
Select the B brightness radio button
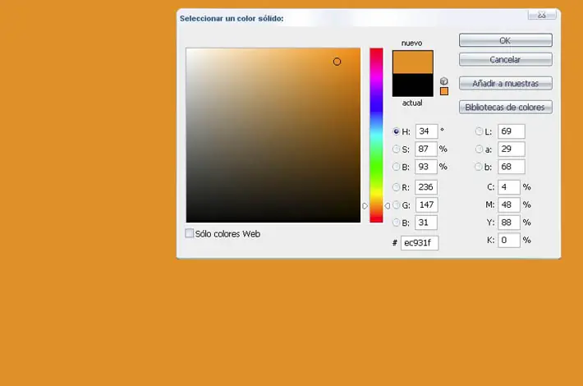click(396, 167)
